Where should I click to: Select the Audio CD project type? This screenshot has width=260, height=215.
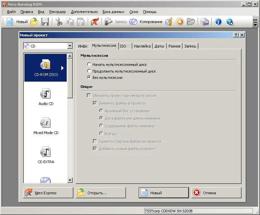point(46,97)
